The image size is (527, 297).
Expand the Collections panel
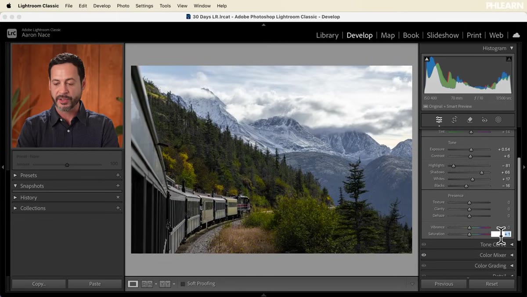(x=15, y=208)
